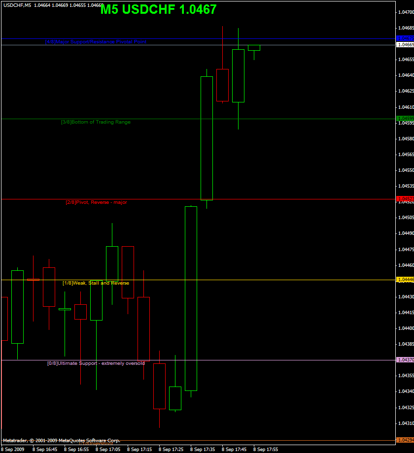This screenshot has width=414, height=453.
Task: Select the 2/8 Pivot, Reverse - major label
Action: click(x=96, y=202)
